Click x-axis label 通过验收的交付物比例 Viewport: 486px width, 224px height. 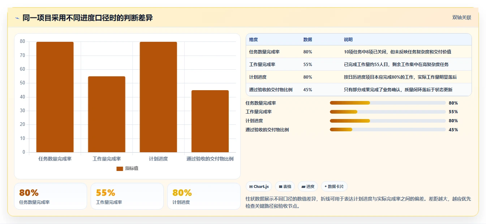coord(210,159)
